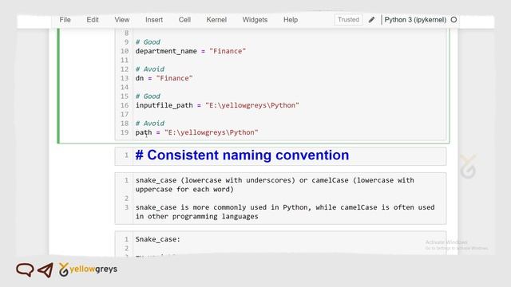Click the department_name = "Finance" code line

191,51
